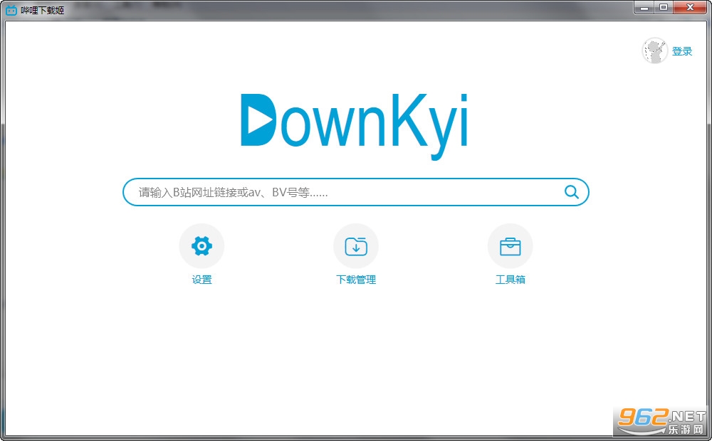Screen dimensions: 712x441
Task: Click the 设置 text label
Action: (201, 280)
